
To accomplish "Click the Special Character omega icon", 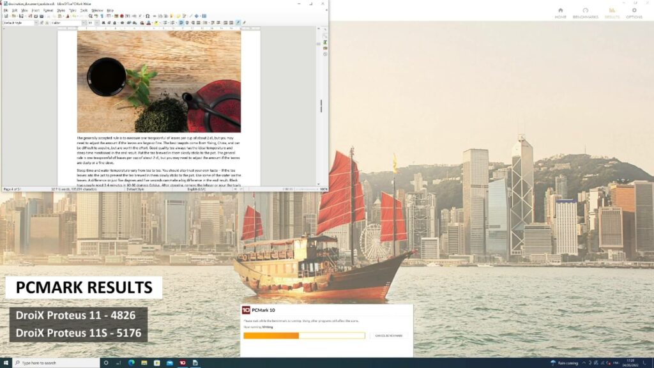I will pyautogui.click(x=148, y=16).
